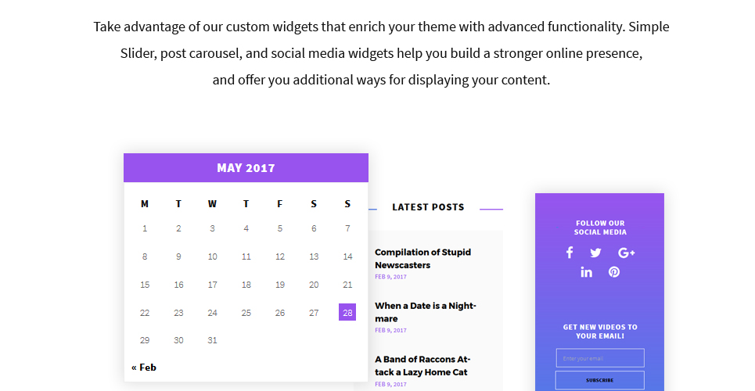Viewport: 755px width, 391px height.
Task: Open the LinkedIn icon
Action: point(586,272)
